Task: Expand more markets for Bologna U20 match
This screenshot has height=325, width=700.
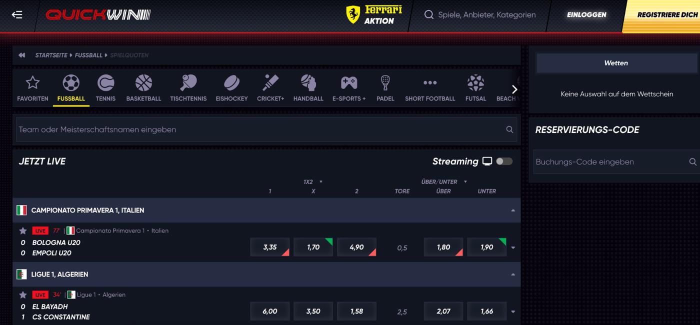Action: (x=513, y=247)
